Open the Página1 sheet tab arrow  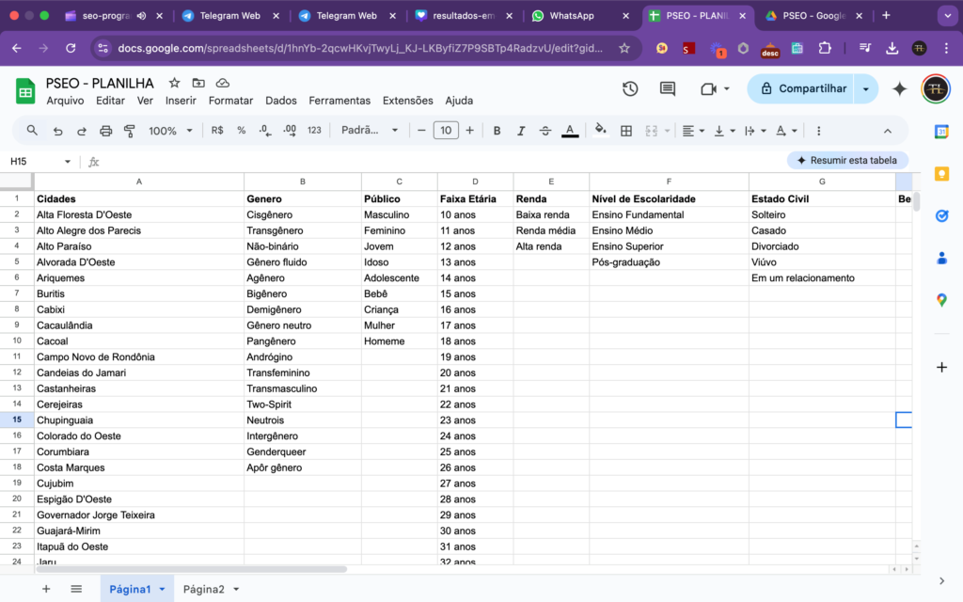pos(162,589)
